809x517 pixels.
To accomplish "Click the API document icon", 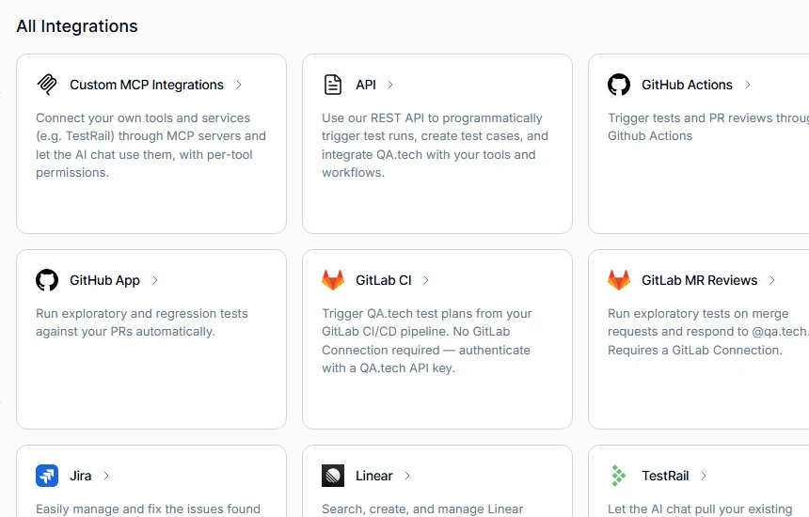I will (x=333, y=85).
